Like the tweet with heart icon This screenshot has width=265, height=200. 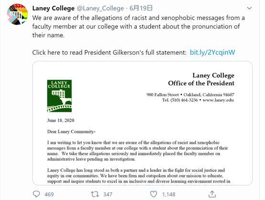154,194
